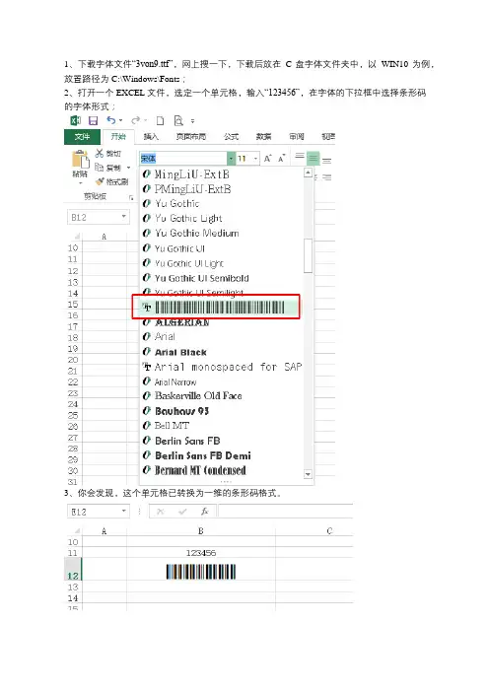Switch to the 数据 Data tab
Screen dimensions: 489x692
click(x=264, y=137)
